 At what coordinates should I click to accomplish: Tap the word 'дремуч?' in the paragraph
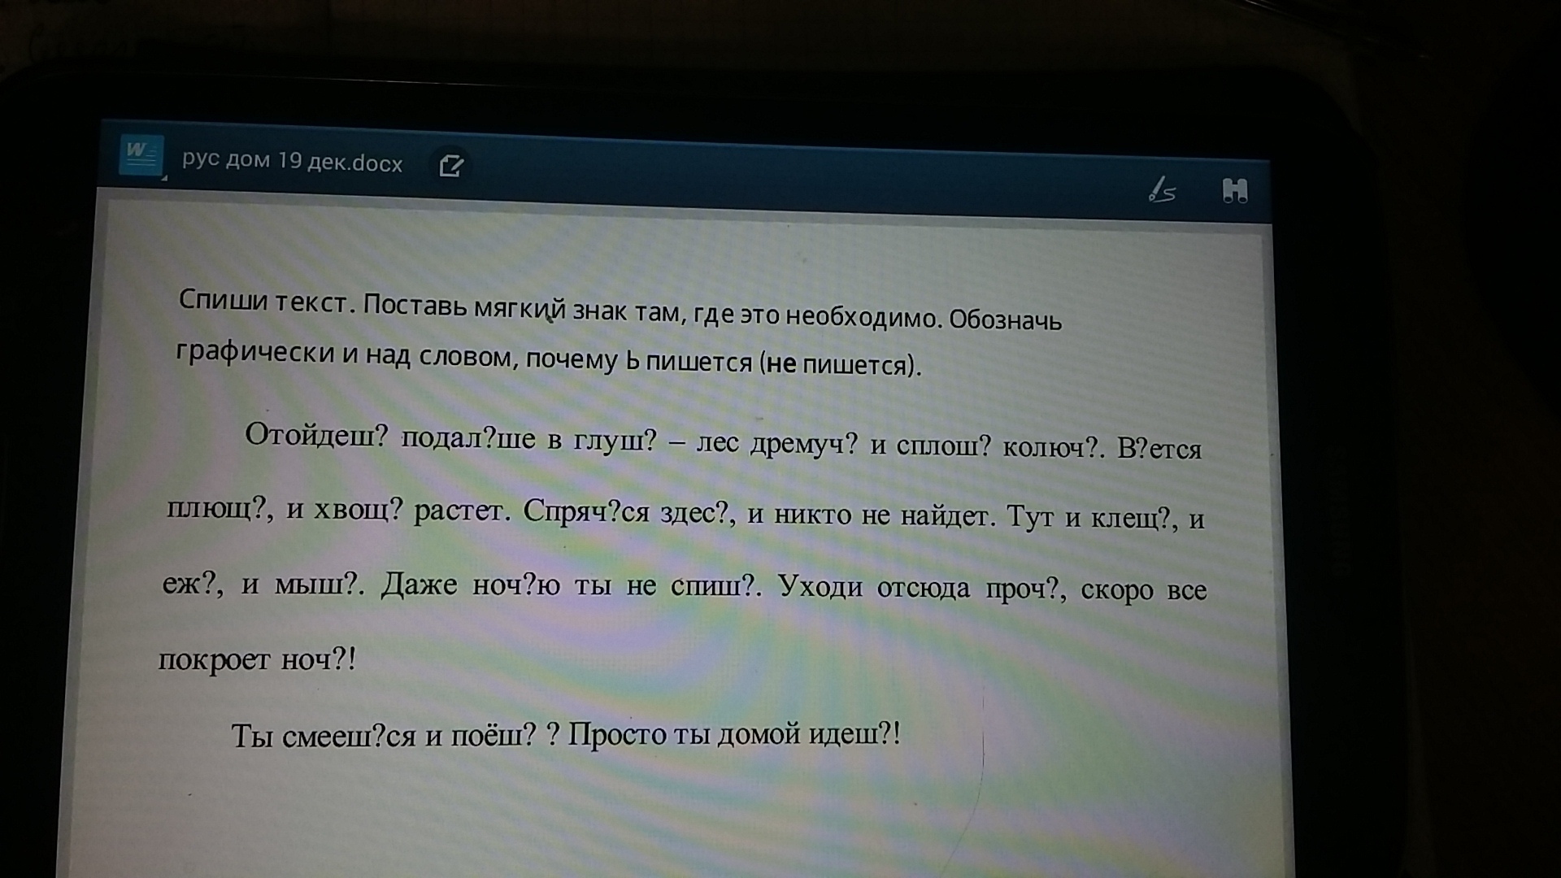click(804, 445)
